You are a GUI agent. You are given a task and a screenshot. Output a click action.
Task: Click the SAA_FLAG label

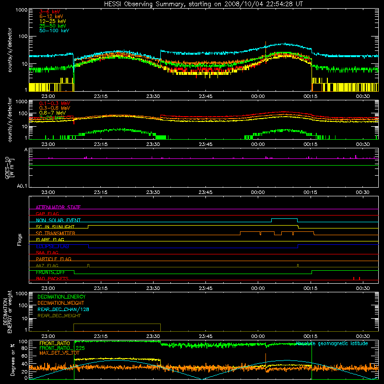(x=47, y=252)
